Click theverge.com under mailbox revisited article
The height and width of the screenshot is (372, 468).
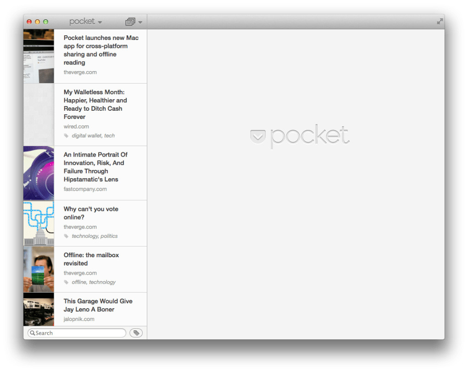80,273
